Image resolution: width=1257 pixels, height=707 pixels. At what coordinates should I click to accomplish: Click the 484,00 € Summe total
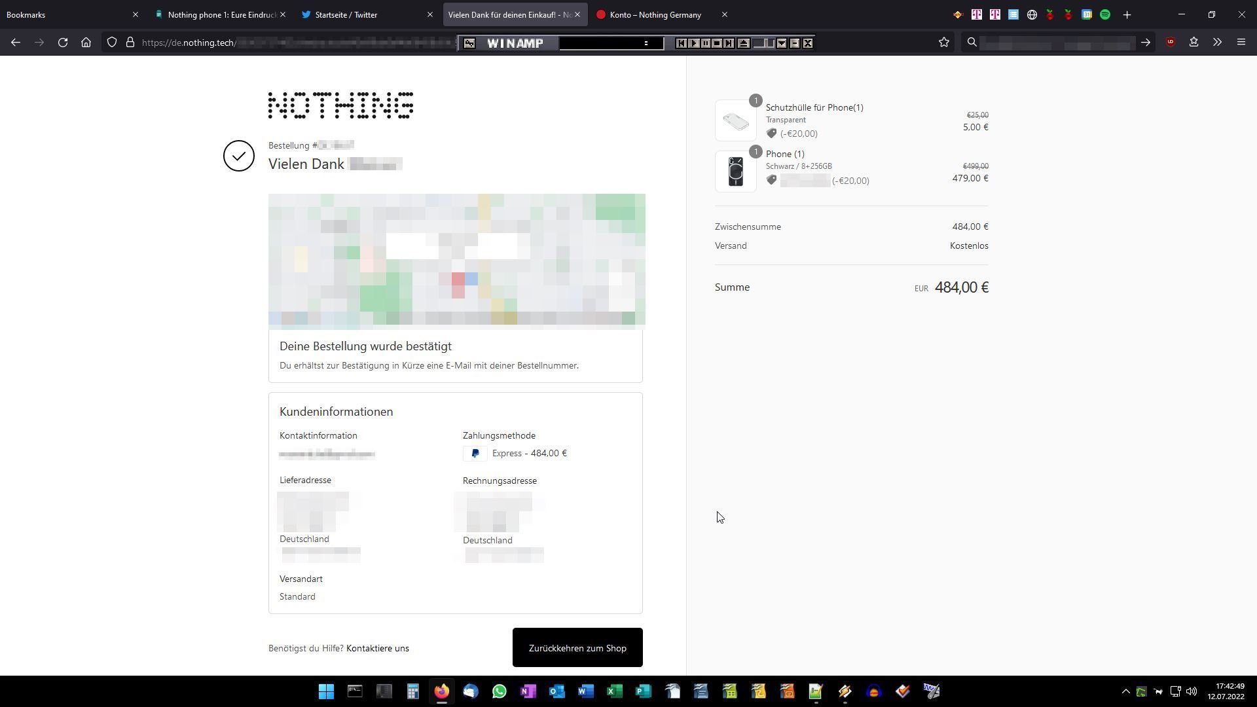[961, 287]
